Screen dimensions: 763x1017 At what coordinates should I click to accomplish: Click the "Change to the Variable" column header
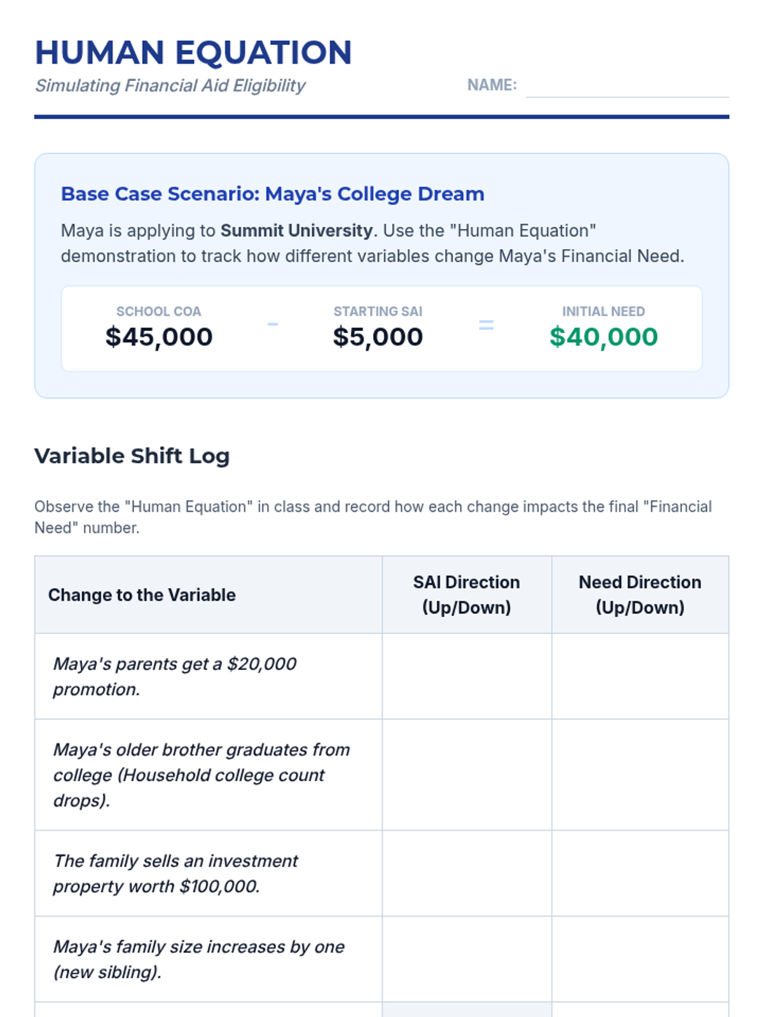[142, 595]
